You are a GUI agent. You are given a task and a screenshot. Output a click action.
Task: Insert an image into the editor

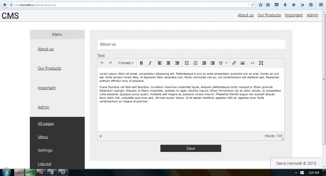243,63
